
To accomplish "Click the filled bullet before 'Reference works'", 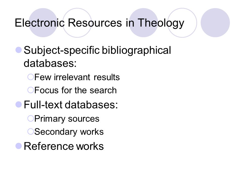I will tap(18, 146).
